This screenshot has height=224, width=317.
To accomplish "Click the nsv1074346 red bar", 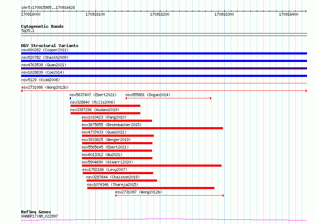I will click(x=151, y=188).
